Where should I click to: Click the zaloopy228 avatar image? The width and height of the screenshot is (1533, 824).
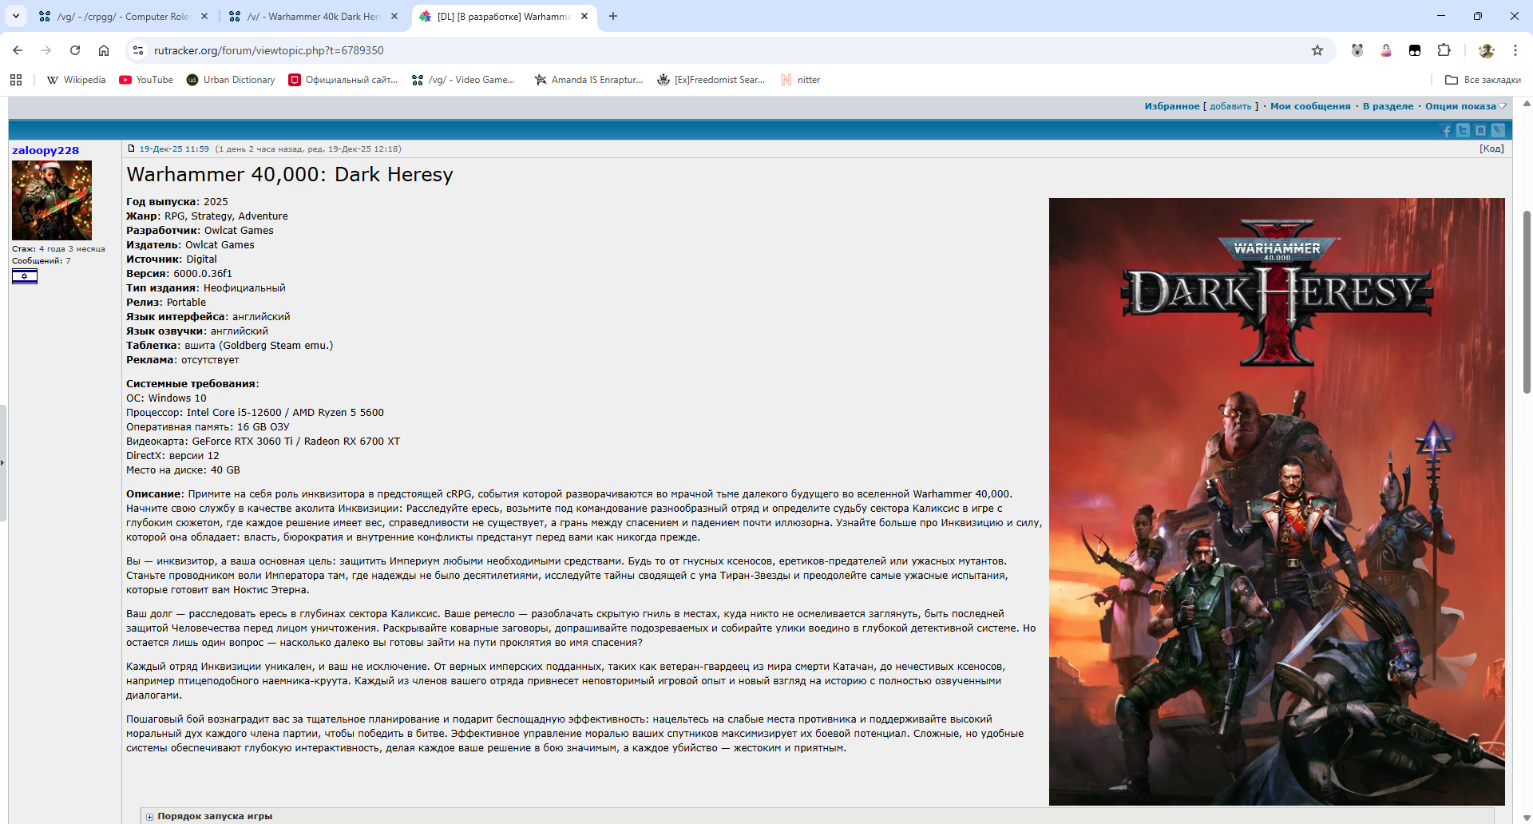[52, 200]
